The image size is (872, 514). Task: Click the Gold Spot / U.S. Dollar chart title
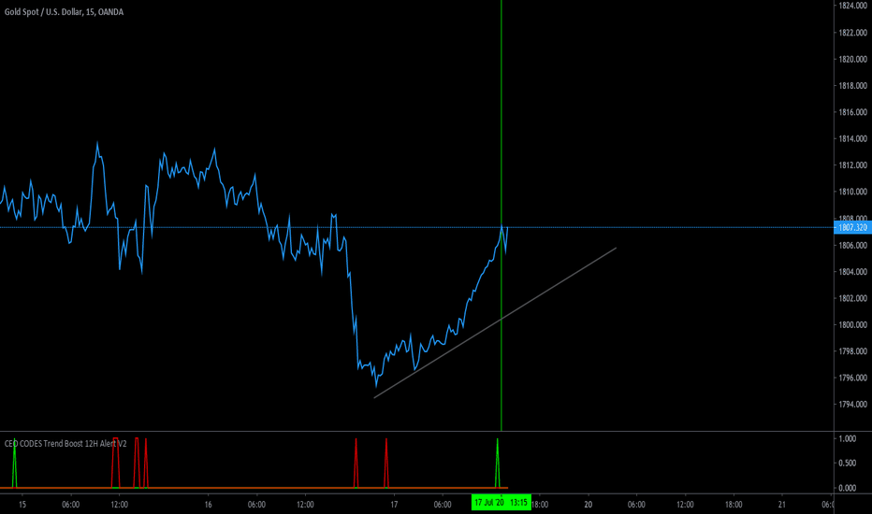pos(64,11)
